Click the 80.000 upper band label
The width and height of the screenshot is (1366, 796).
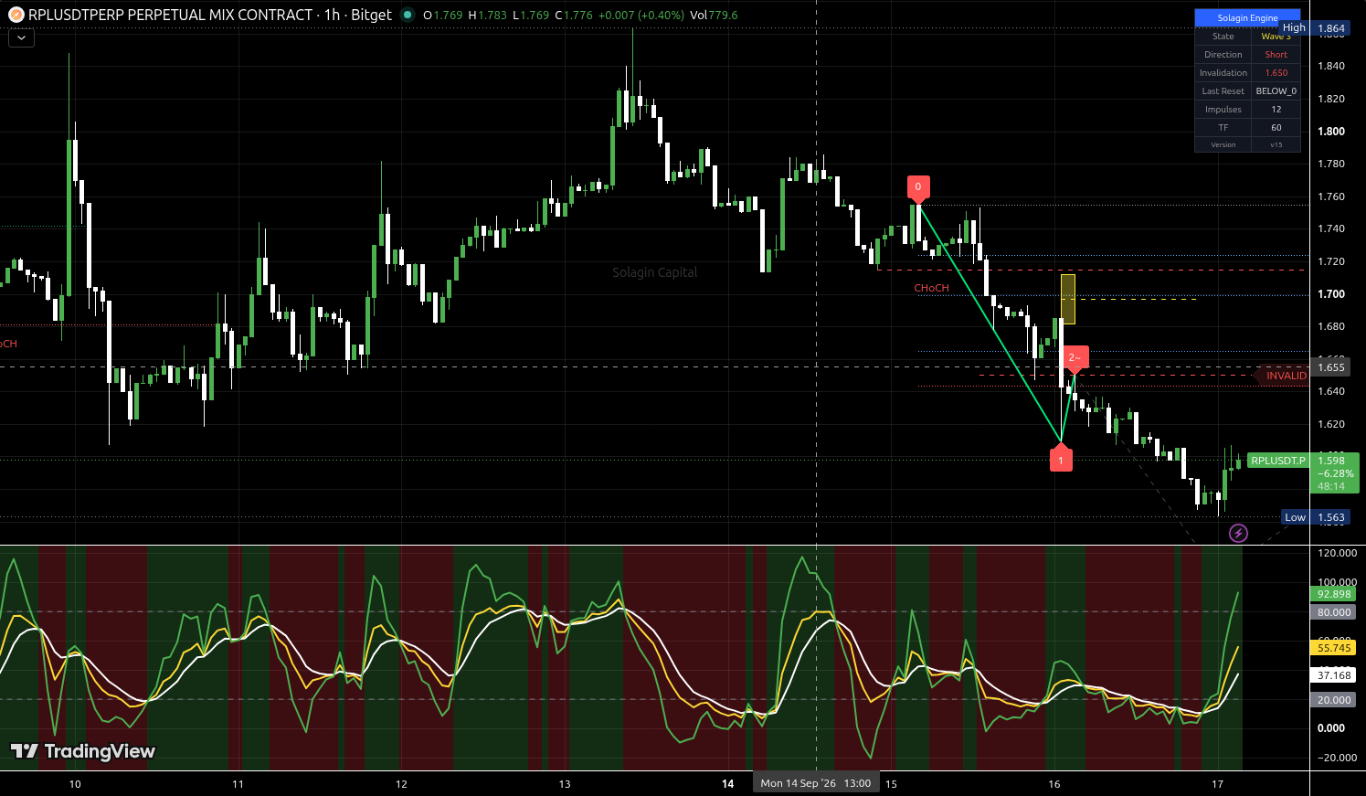[1334, 612]
